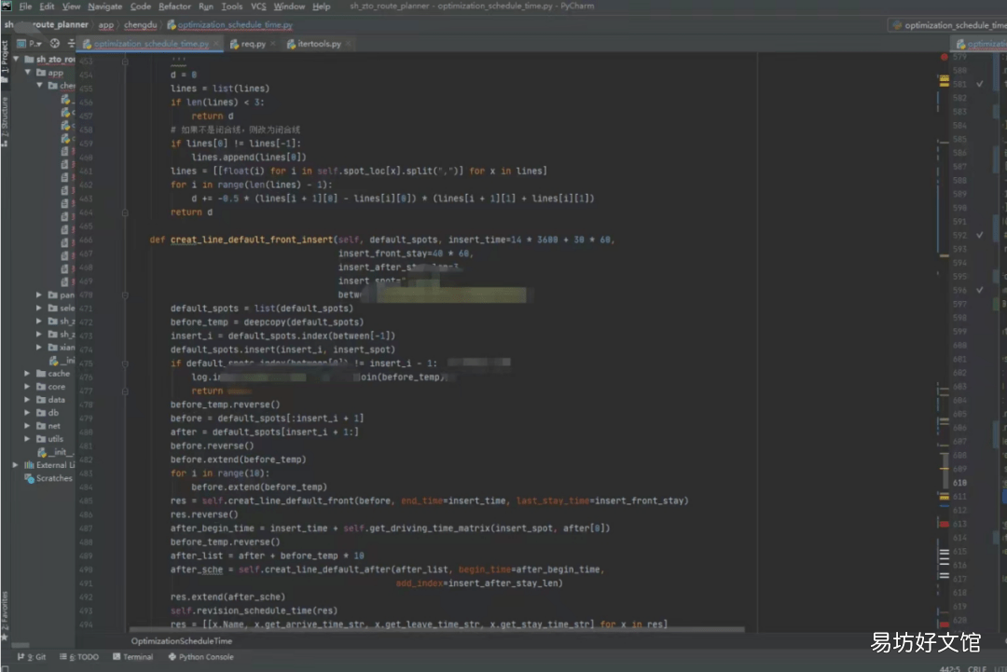1007x672 pixels.
Task: Click the PyCharm app icon in title bar
Action: [x=7, y=6]
